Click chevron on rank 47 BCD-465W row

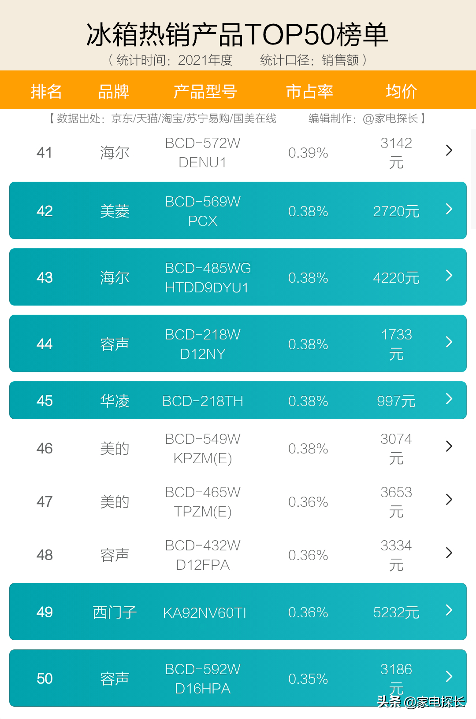pos(449,499)
